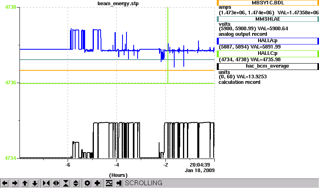The width and height of the screenshot is (319, 188).
Task: Click the VAL=4735.98 readout
Action: click(x=265, y=60)
